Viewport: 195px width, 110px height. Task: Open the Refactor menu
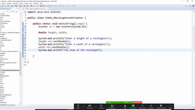coord(9,3)
